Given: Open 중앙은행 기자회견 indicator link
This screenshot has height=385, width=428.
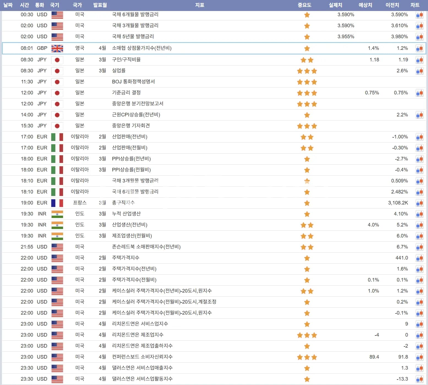Looking at the screenshot, I should coord(131,126).
